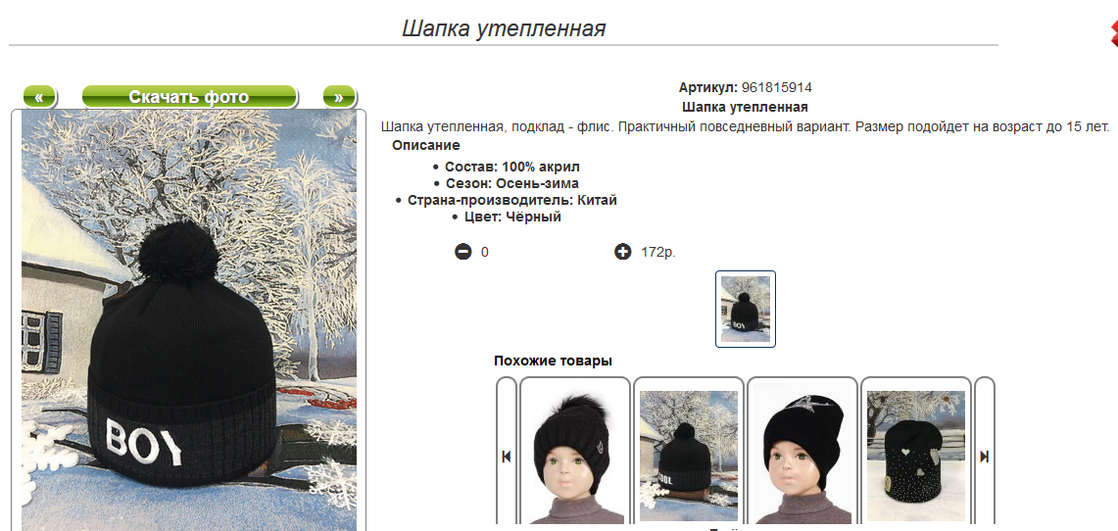
Task: Close the product popup via red icon
Action: (x=1113, y=34)
